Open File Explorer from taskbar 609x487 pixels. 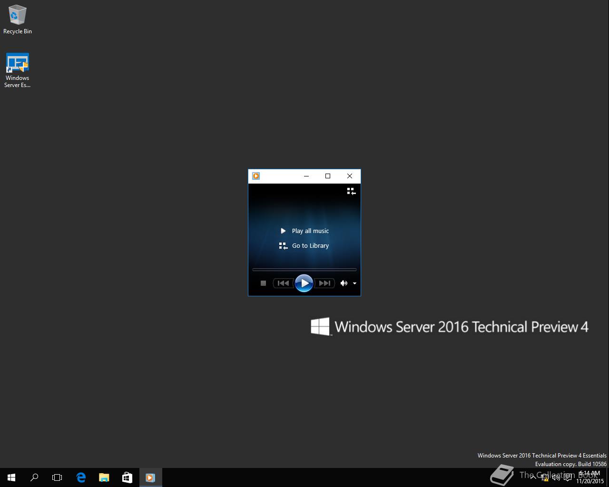[104, 477]
